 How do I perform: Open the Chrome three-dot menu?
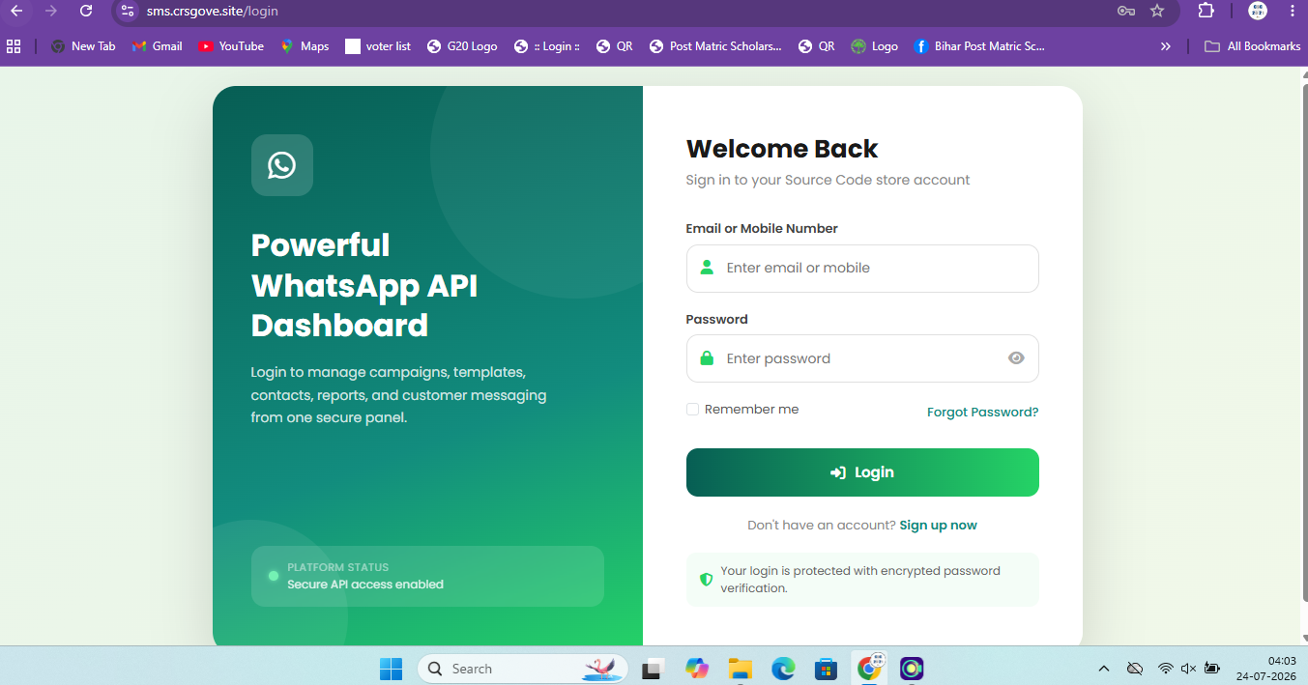point(1293,11)
